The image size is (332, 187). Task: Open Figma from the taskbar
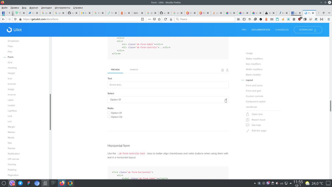[29, 183]
